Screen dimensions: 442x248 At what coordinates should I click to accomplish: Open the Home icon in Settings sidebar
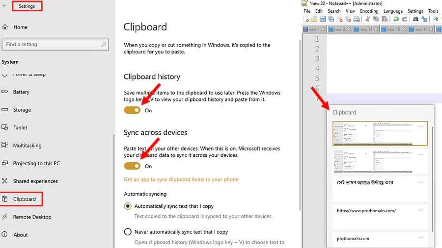5,27
